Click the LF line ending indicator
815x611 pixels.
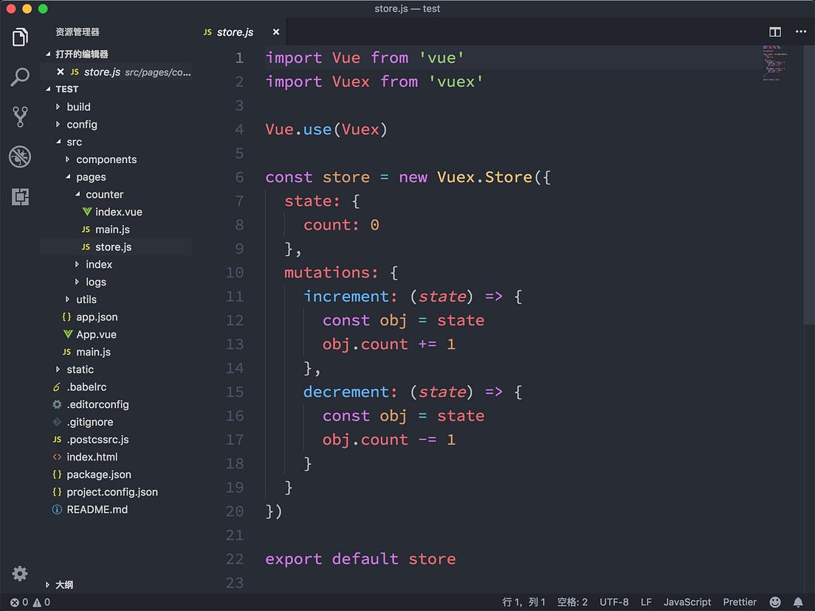(x=645, y=601)
